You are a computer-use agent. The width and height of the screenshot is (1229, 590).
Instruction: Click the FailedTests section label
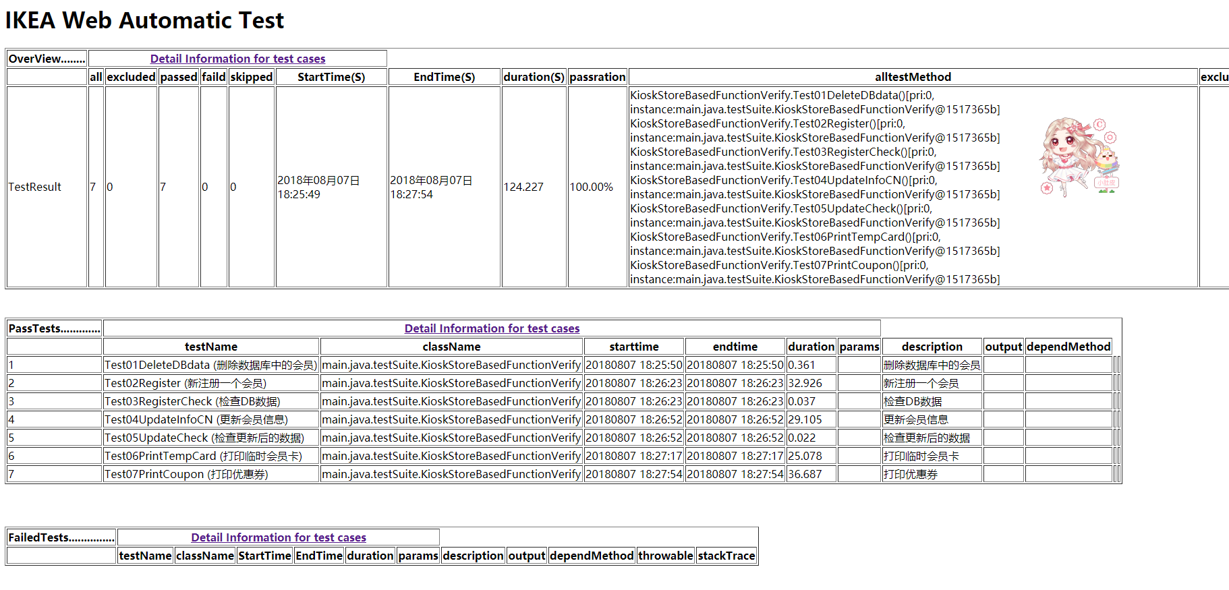point(61,537)
